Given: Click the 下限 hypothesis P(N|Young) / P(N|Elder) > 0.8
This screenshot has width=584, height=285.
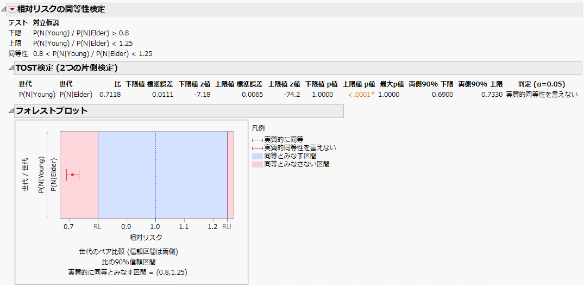Looking at the screenshot, I should pyautogui.click(x=81, y=33).
